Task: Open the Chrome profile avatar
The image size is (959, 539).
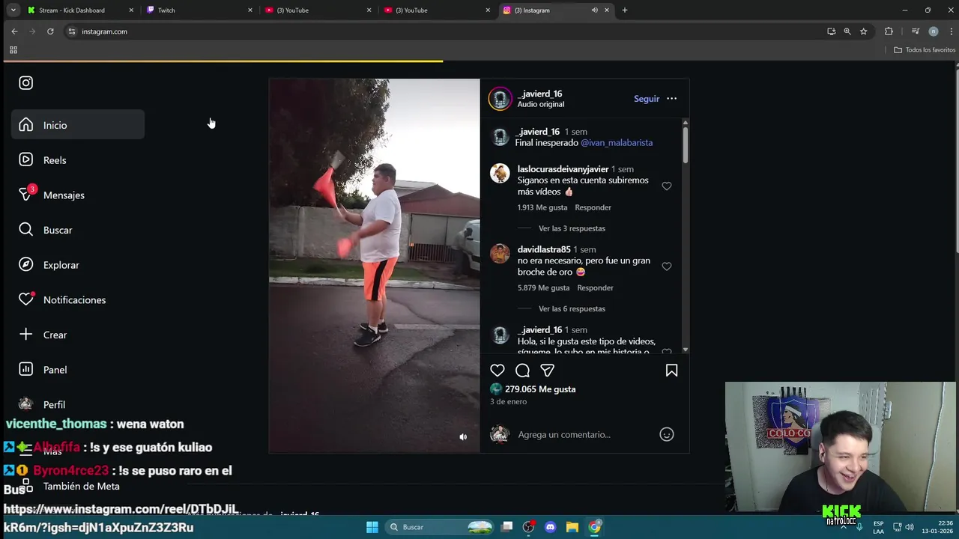Action: click(x=933, y=31)
